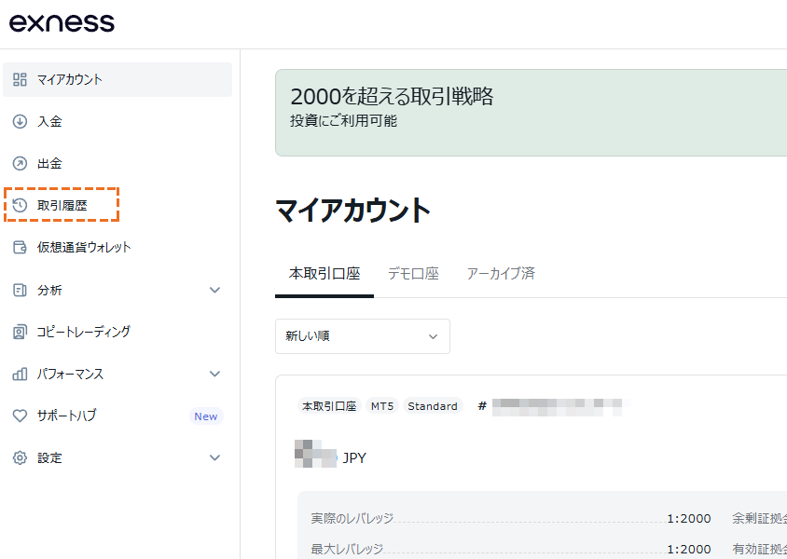Open the 新しい順 sort dropdown
The image size is (787, 559).
point(363,336)
